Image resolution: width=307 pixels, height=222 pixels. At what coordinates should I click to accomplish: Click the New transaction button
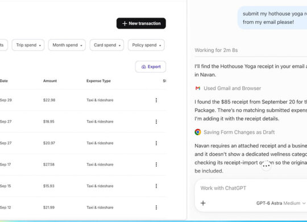(141, 23)
